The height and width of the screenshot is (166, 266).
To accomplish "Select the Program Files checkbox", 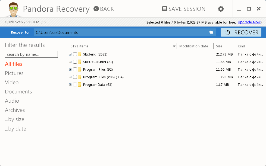I will 75,70.
